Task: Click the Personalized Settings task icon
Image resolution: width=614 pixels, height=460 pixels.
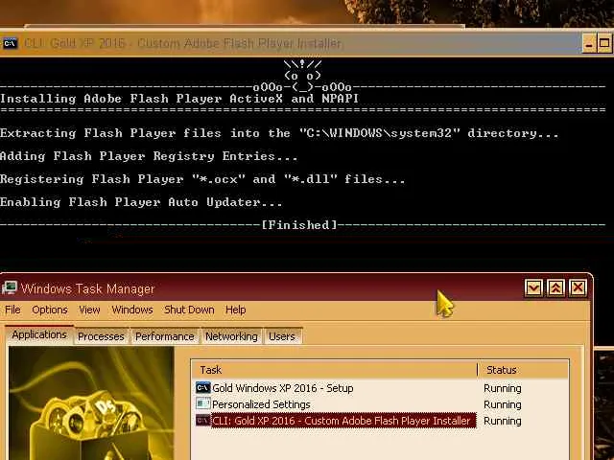Action: (x=202, y=403)
